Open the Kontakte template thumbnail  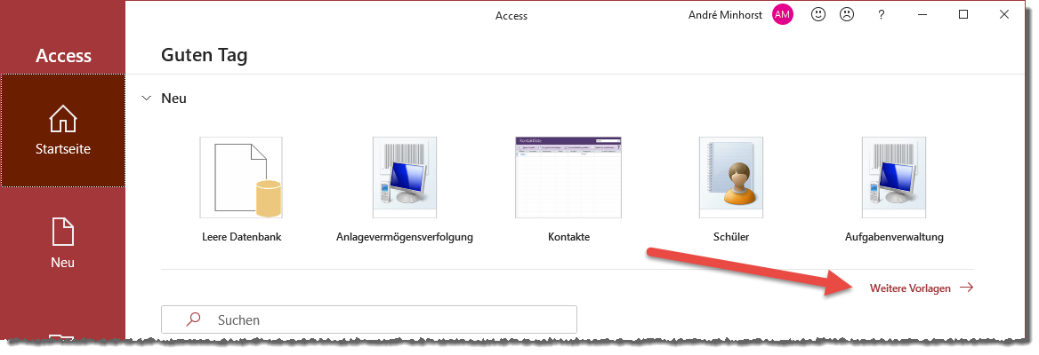pos(568,177)
